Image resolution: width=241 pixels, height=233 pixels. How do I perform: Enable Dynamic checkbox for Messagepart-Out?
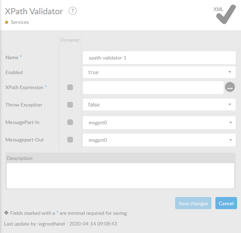[x=70, y=140]
